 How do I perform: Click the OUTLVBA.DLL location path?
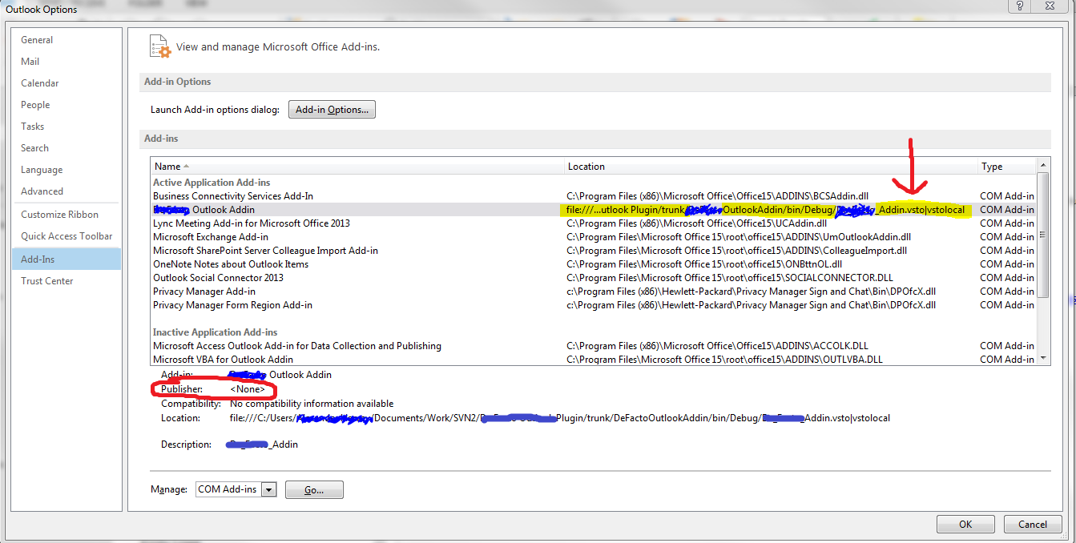click(x=724, y=360)
